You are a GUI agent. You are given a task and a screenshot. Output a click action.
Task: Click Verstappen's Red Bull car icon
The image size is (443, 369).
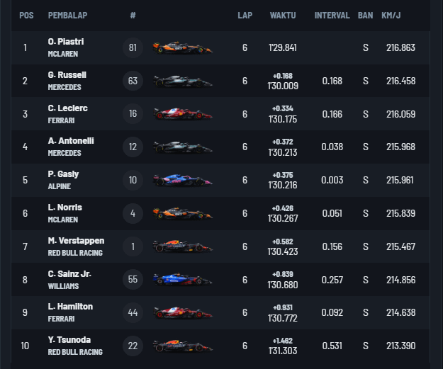[182, 246]
